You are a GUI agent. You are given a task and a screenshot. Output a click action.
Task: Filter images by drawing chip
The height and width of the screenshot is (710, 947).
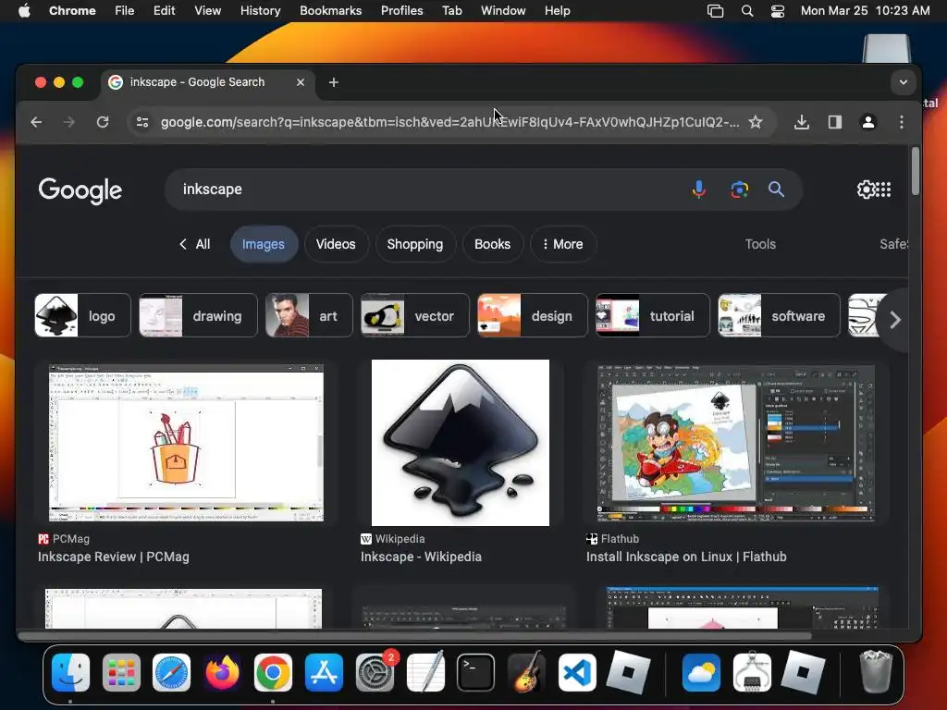pyautogui.click(x=198, y=315)
